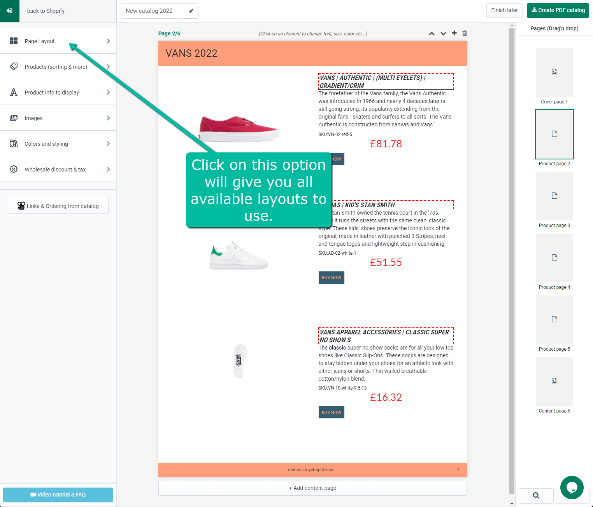Screen dimensions: 593x507
Task: Click BUY NOW under £16.32
Action: pyautogui.click(x=332, y=413)
